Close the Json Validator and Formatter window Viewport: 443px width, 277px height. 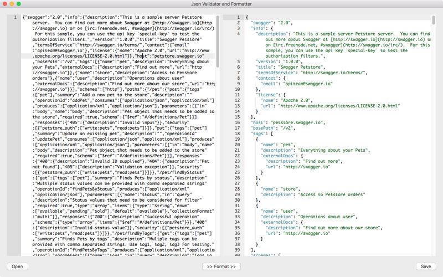click(5, 4)
